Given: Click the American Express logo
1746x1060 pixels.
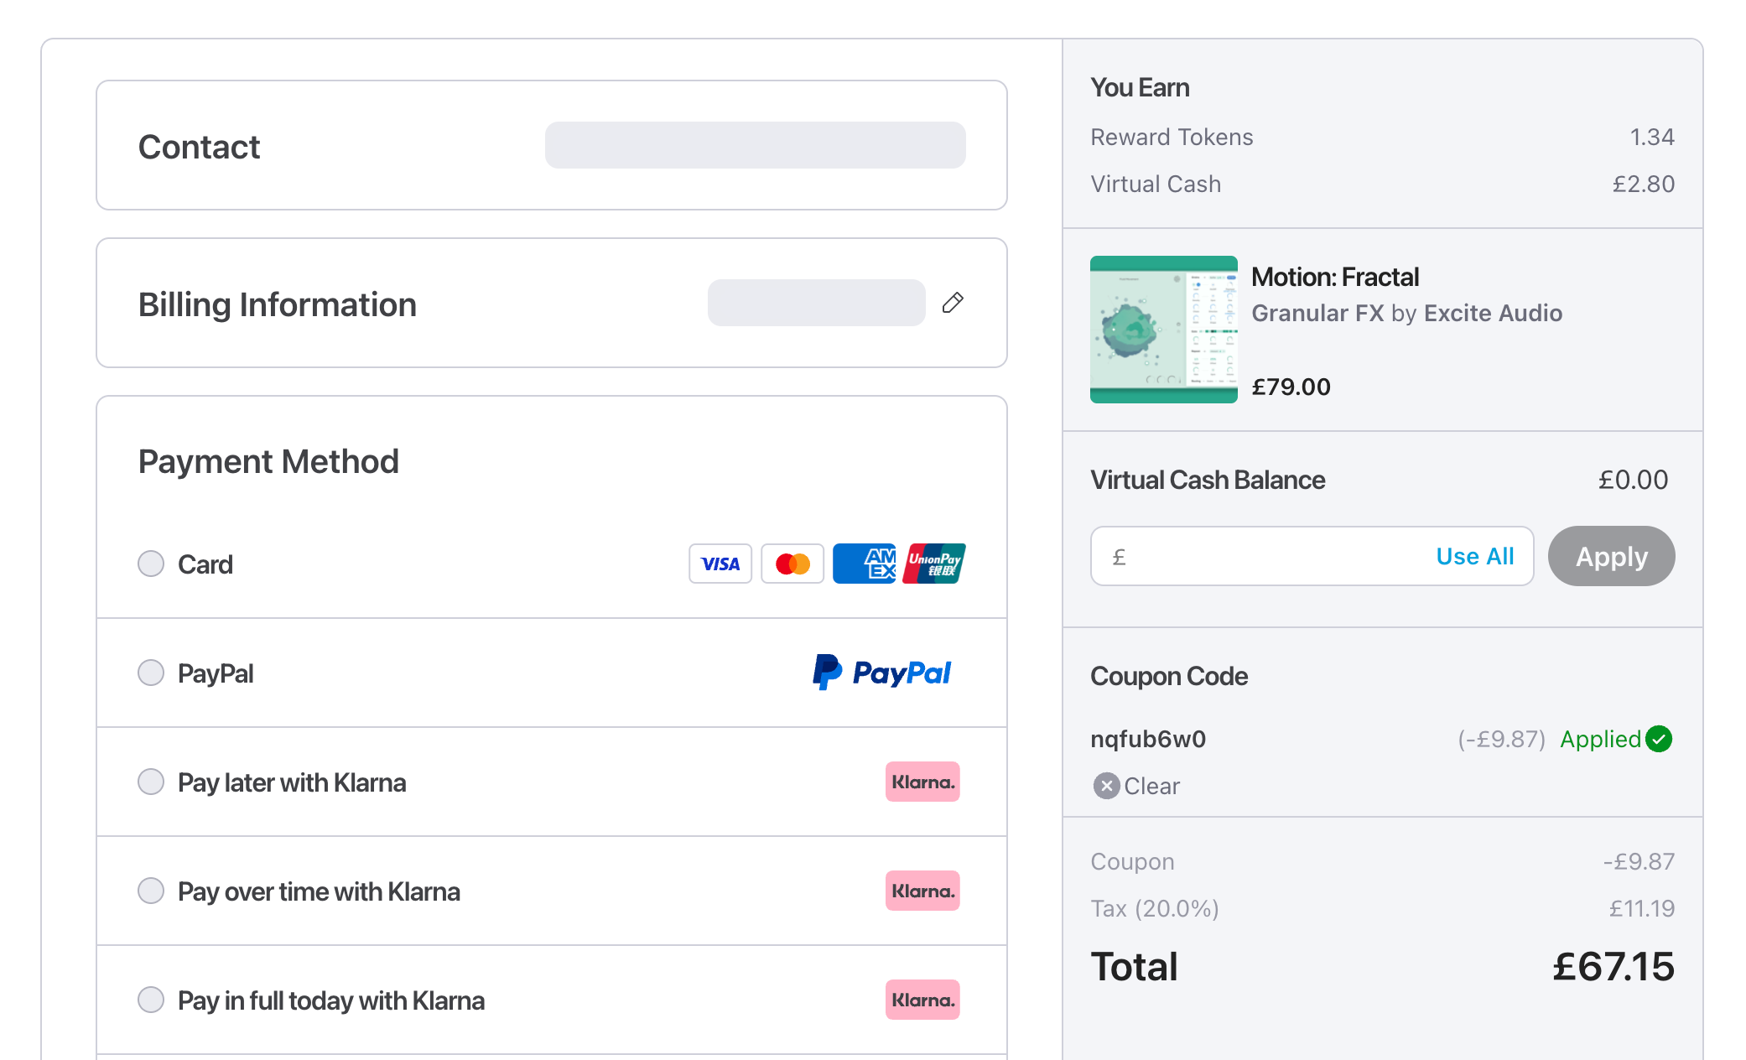Looking at the screenshot, I should pos(865,564).
